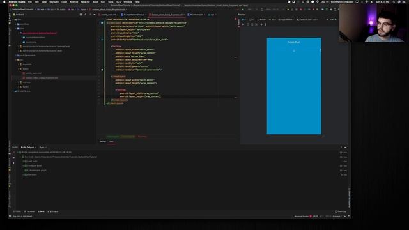Screen dimensions: 409x230
Task: Switch to the MainActivity.kt editor tab
Action: pyautogui.click(x=196, y=15)
